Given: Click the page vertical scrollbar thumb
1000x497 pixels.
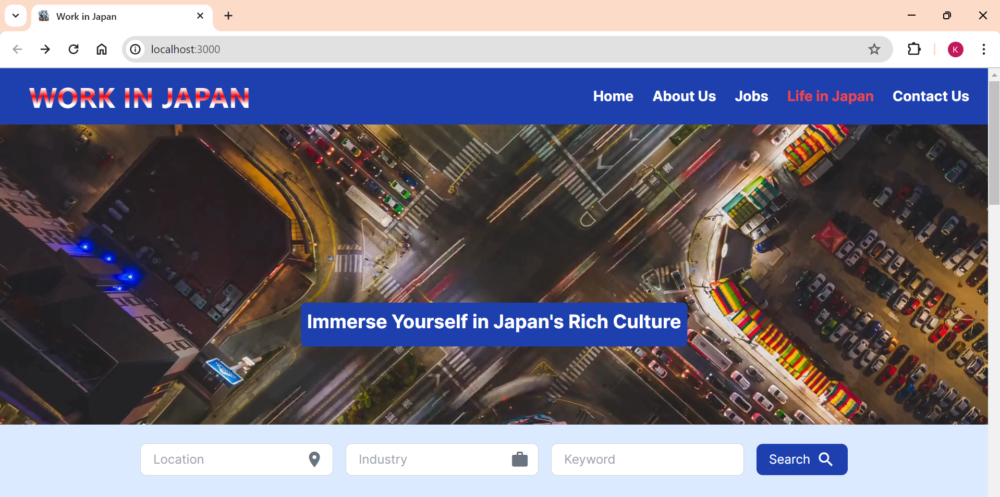Looking at the screenshot, I should pyautogui.click(x=994, y=142).
